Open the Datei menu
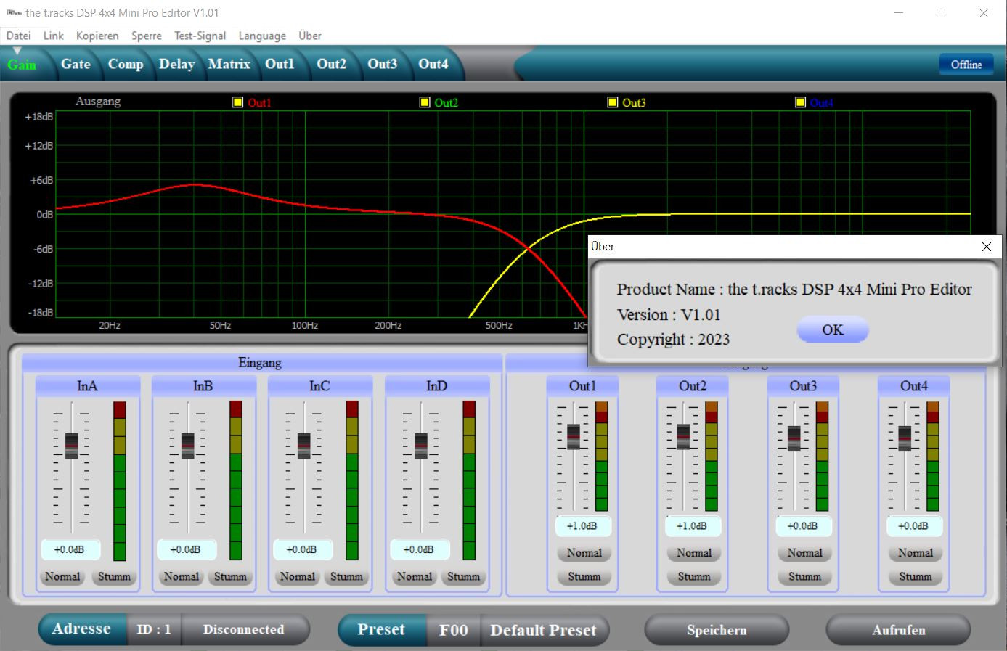Screen dimensions: 1007x651 (19, 36)
